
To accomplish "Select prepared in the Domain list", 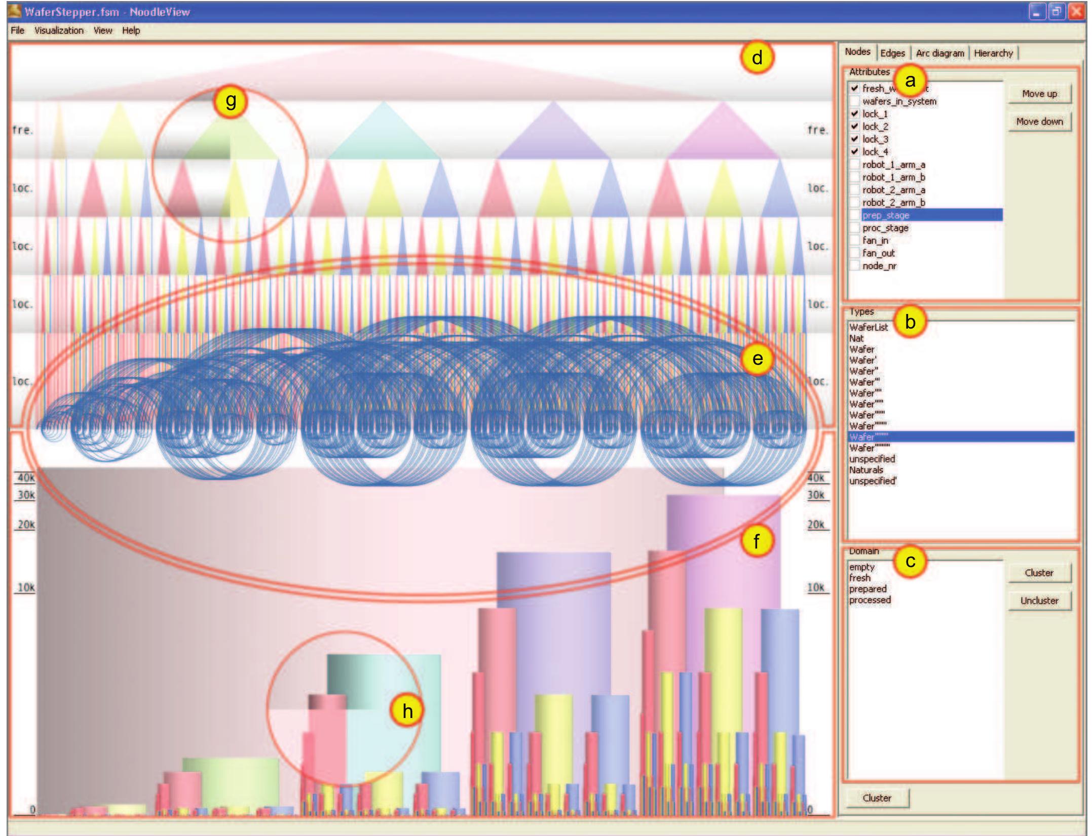I will (x=868, y=589).
